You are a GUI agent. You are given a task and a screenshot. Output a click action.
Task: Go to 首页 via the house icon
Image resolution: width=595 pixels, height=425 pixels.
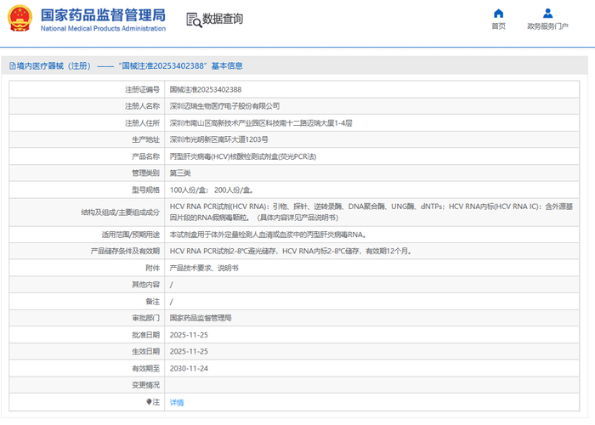(498, 13)
